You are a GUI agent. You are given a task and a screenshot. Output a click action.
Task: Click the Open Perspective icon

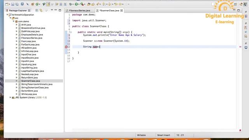coord(235,4)
